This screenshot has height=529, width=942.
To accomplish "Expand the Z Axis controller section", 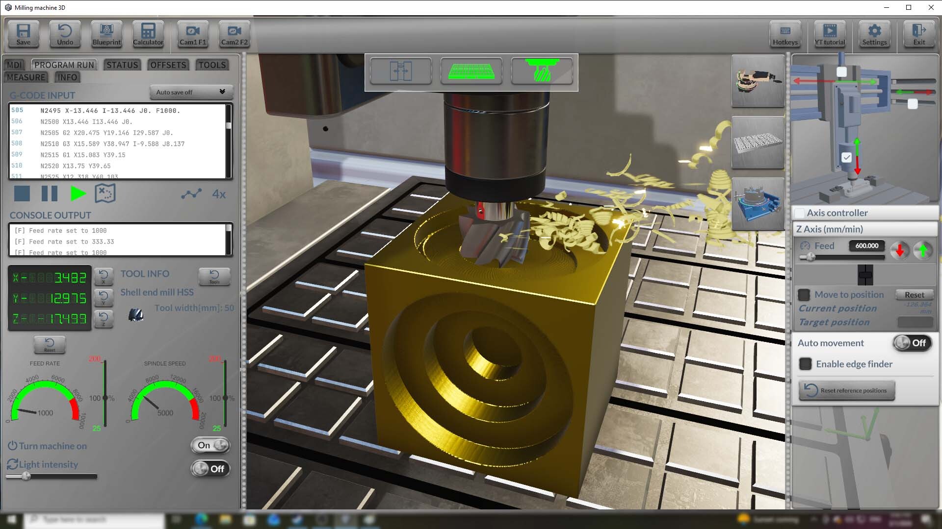I will coord(865,229).
